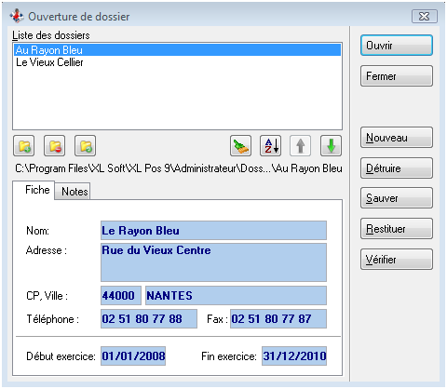Click the broom cleanup icon

coord(240,145)
